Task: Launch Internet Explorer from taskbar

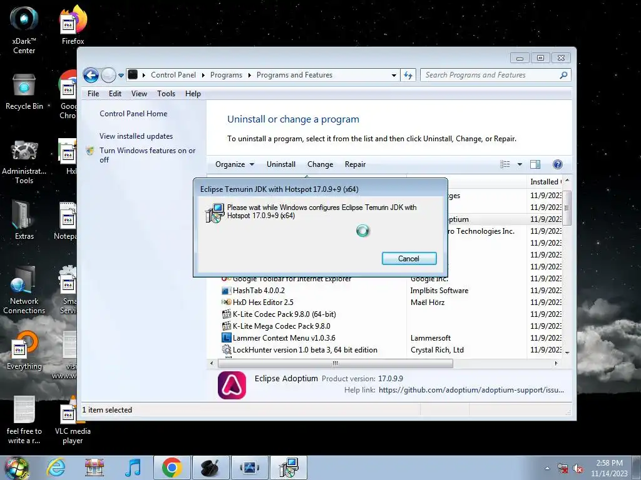Action: click(x=56, y=467)
